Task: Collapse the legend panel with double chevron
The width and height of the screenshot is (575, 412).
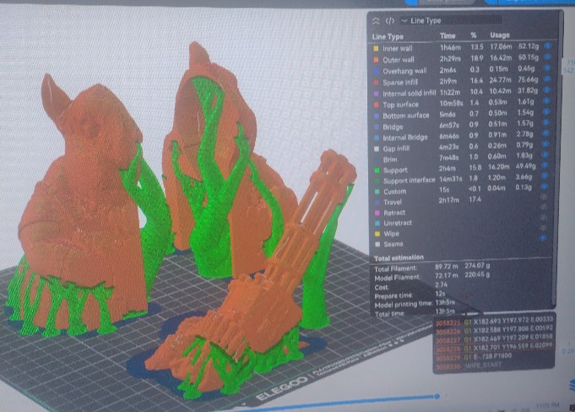Action: [x=376, y=21]
